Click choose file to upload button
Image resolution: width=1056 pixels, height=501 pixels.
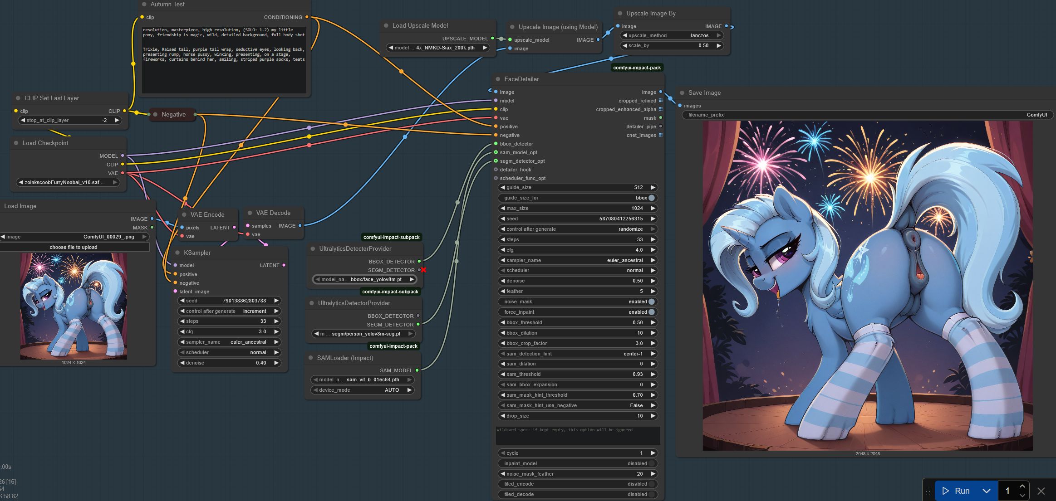[x=74, y=248]
